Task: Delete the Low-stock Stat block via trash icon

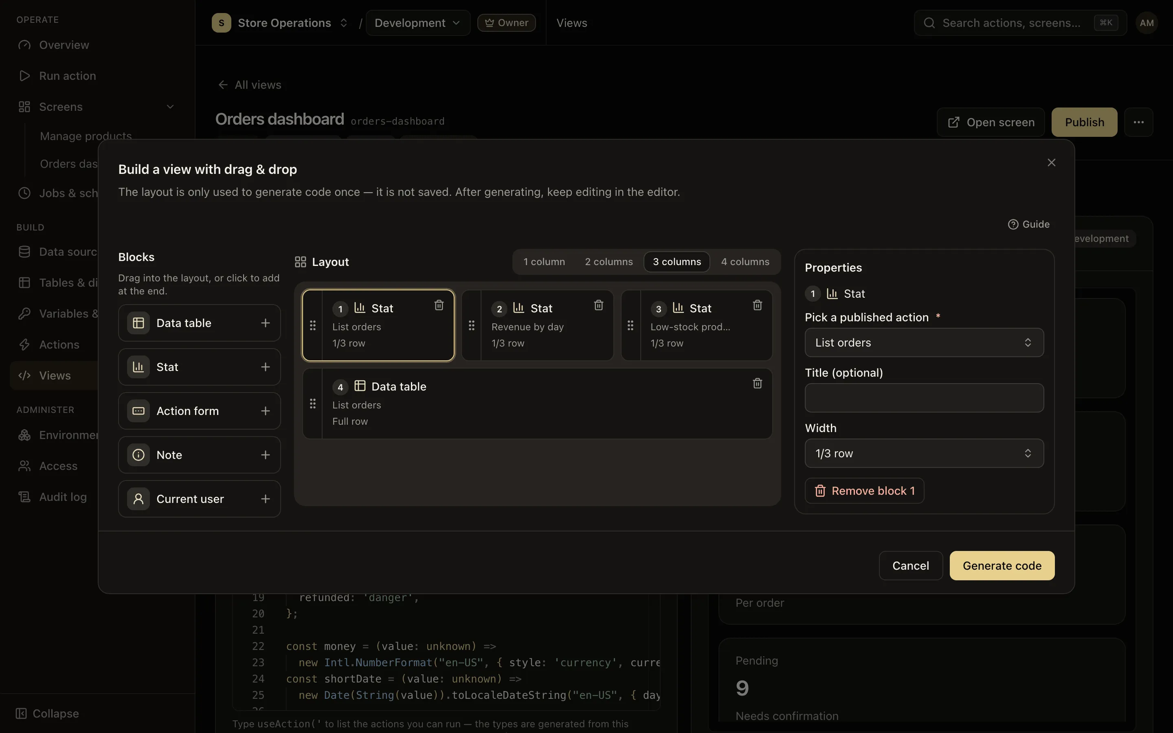Action: [757, 305]
